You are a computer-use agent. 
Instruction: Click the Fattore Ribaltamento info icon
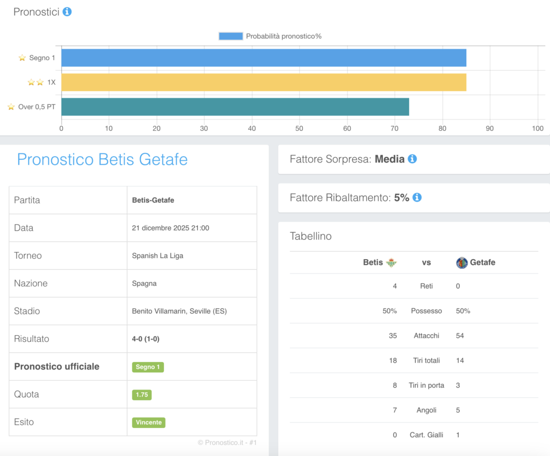click(417, 197)
